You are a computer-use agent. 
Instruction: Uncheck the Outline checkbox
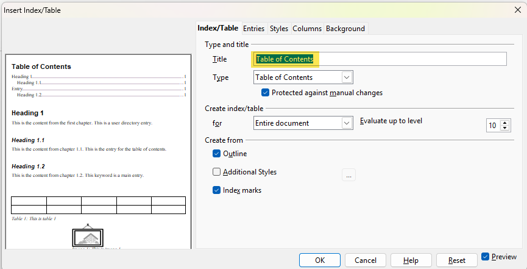[217, 154]
